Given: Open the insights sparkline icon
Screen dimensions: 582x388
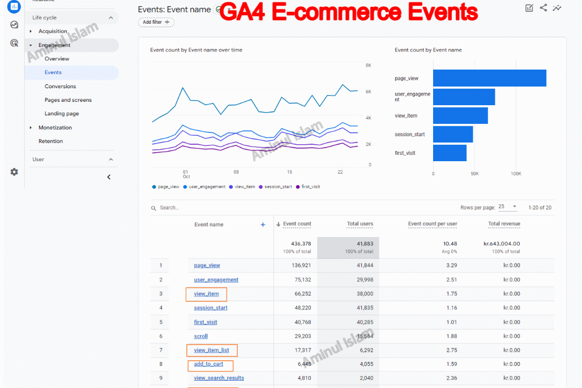Looking at the screenshot, I should pos(557,8).
